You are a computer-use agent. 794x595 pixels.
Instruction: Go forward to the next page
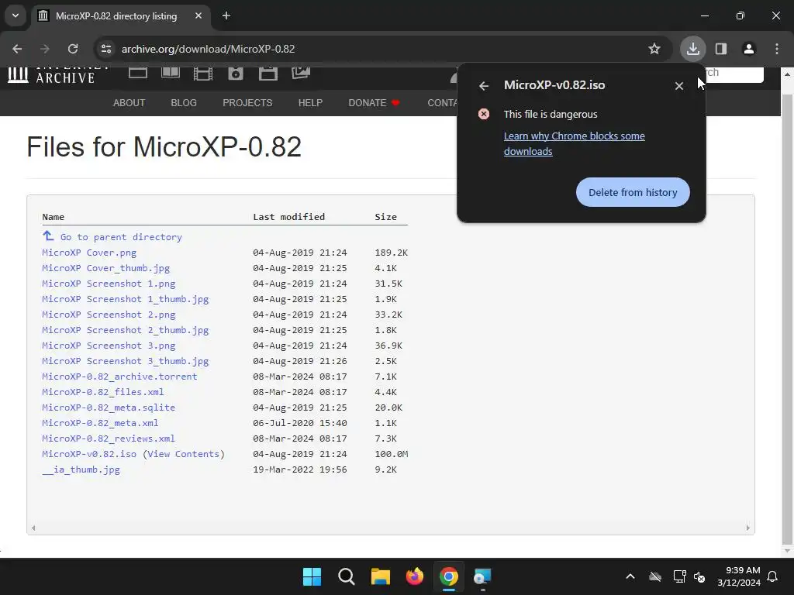(44, 49)
